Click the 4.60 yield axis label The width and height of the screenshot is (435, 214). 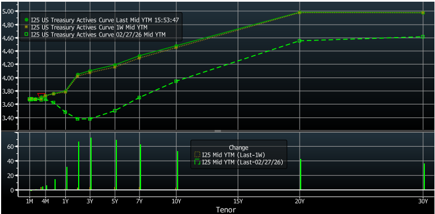click(x=8, y=38)
